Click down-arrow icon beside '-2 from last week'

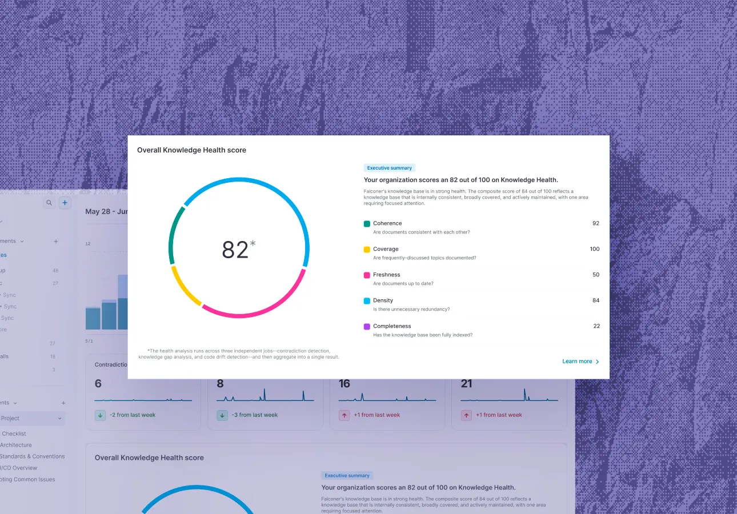(101, 415)
